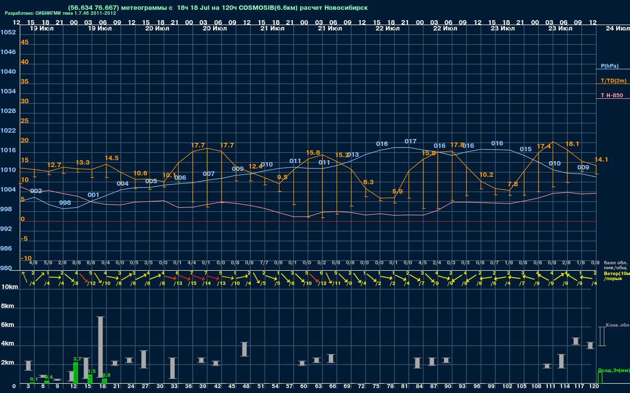Viewport: 630px width, 393px height.
Task: Click the P(hPa) legend label
Action: pyautogui.click(x=609, y=66)
